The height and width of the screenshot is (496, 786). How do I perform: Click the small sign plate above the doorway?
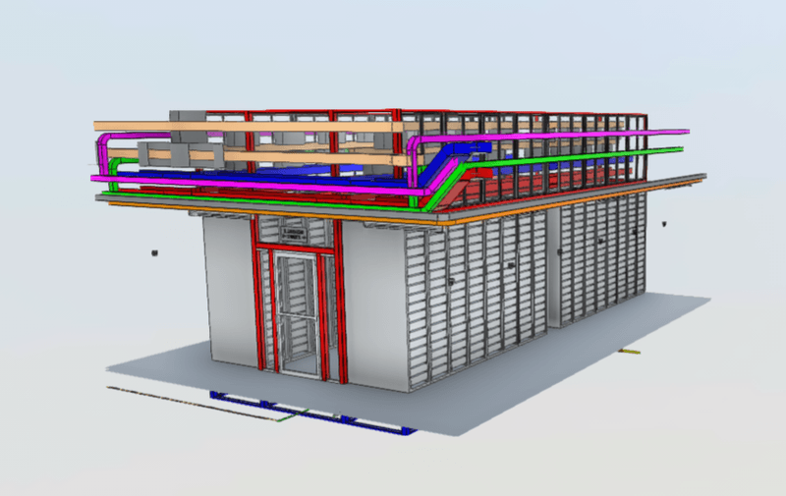click(x=294, y=234)
